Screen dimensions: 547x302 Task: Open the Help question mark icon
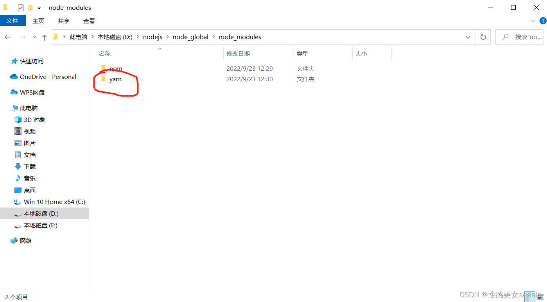(x=543, y=21)
